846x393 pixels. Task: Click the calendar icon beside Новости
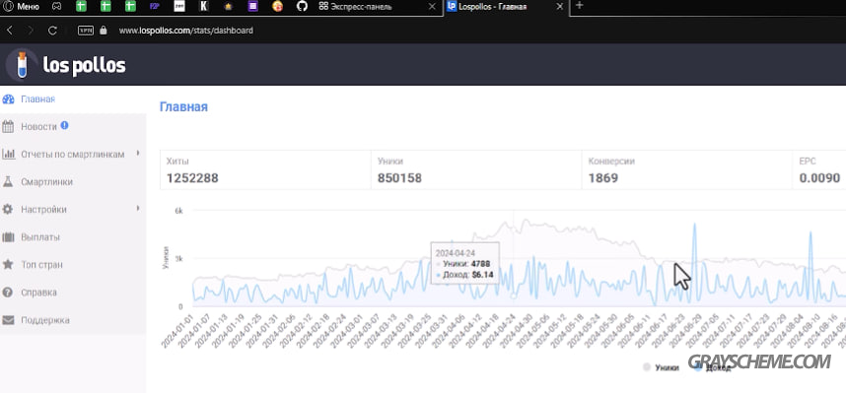(x=8, y=127)
